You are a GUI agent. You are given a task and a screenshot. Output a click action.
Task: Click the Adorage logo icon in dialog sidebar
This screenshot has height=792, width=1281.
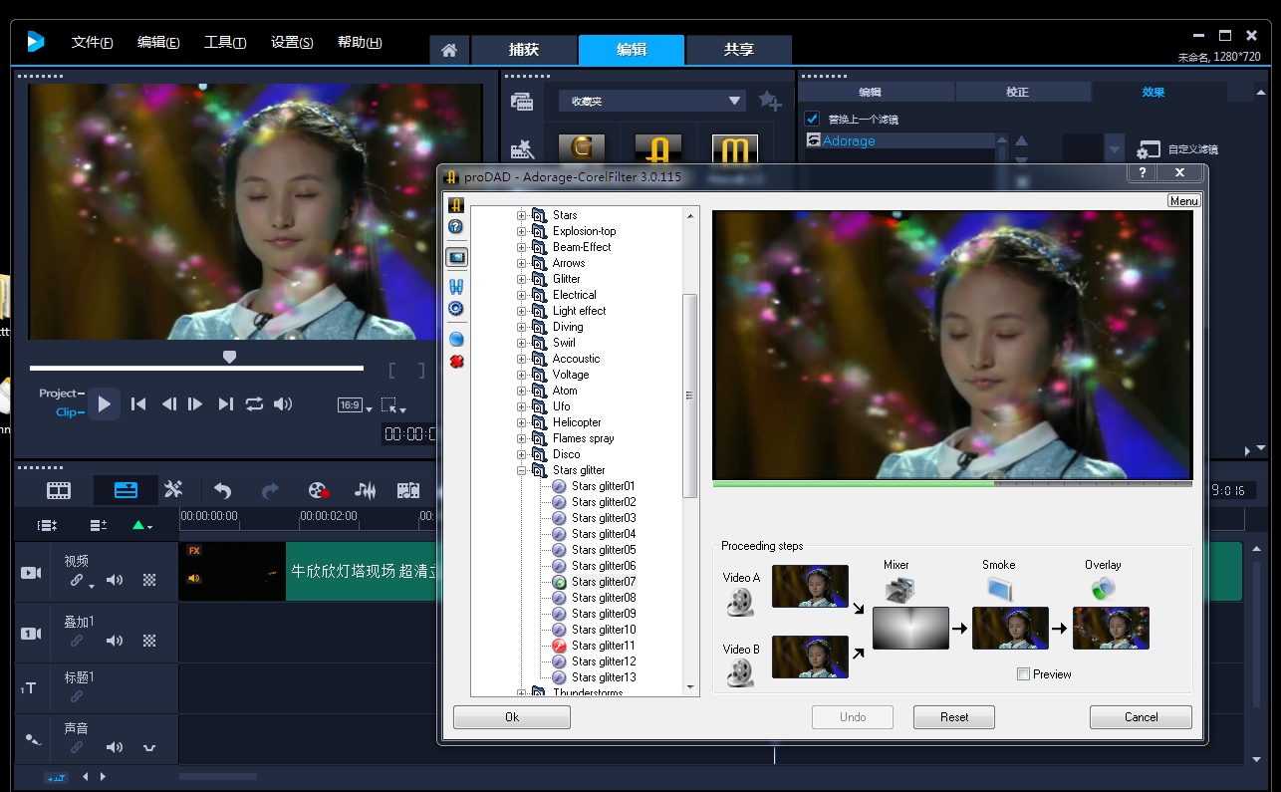[x=456, y=206]
